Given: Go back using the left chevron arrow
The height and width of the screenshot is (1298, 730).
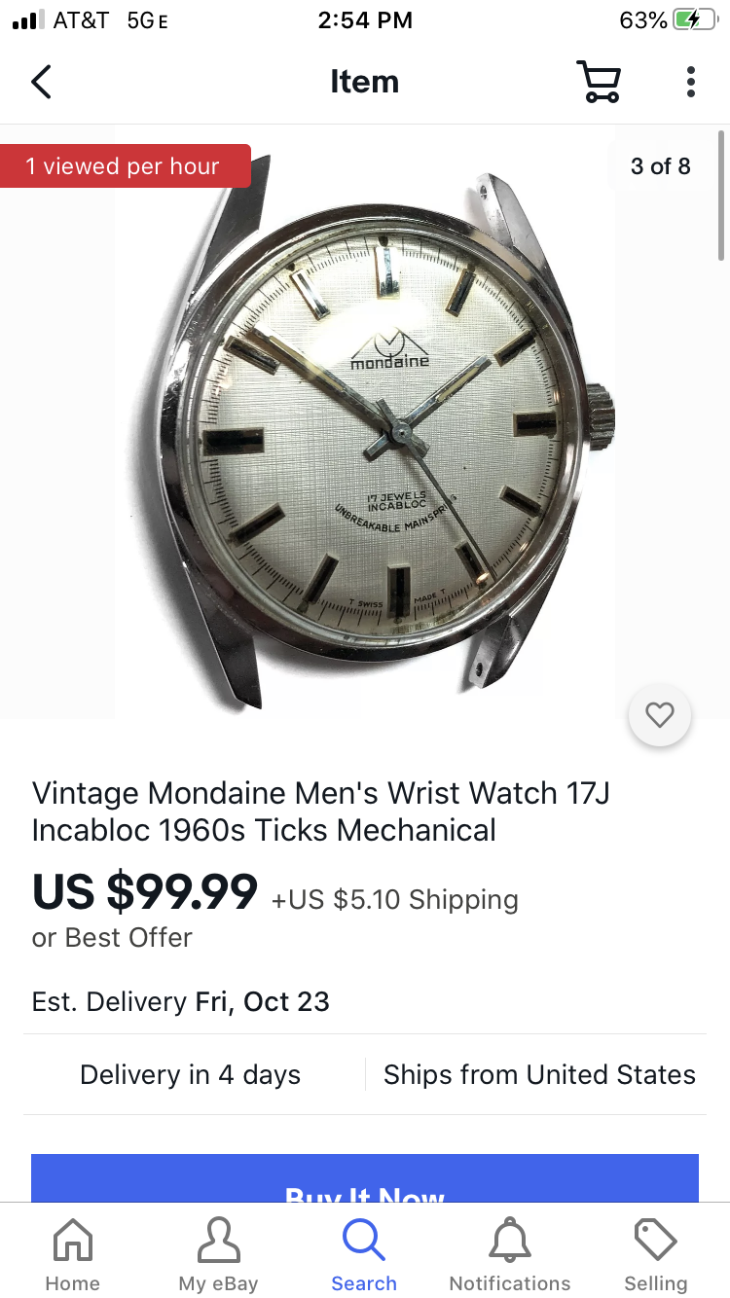Looking at the screenshot, I should coord(41,82).
